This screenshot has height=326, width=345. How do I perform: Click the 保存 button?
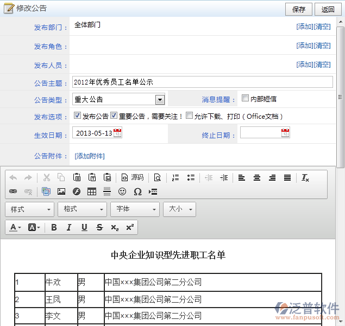[299, 9]
